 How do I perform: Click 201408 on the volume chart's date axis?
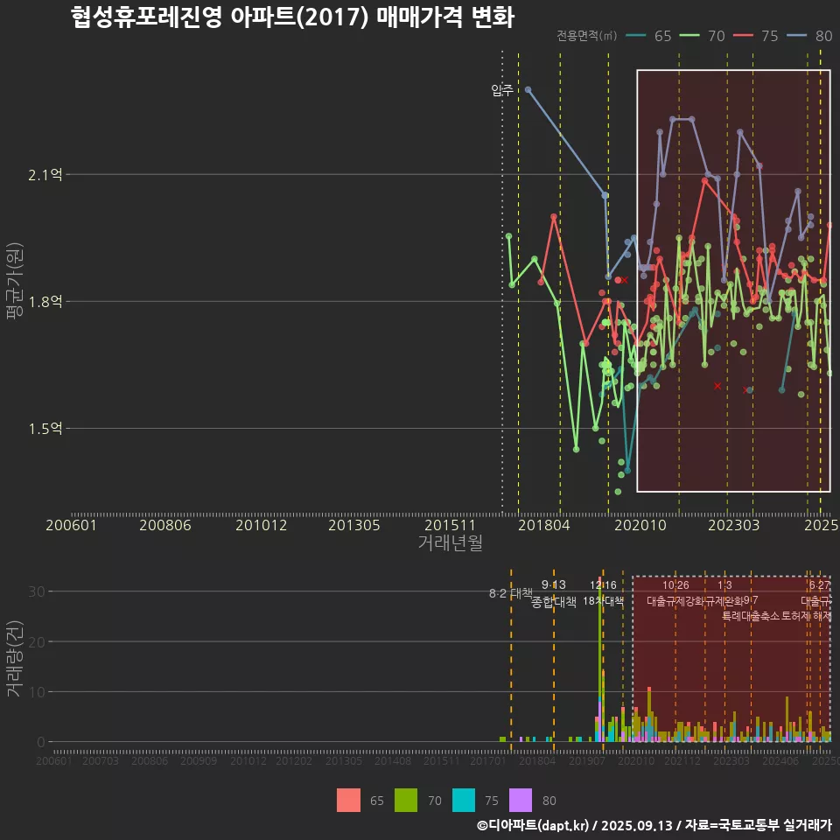pos(393,760)
